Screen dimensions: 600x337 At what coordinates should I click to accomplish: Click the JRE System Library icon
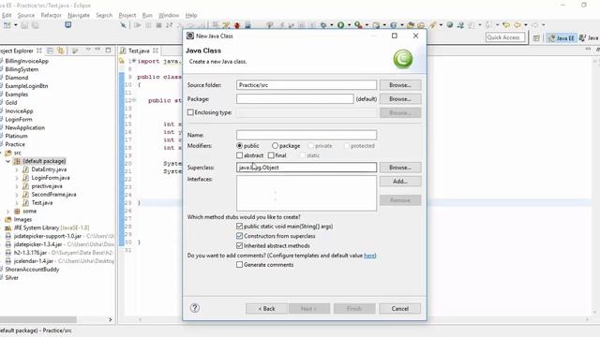(8, 227)
